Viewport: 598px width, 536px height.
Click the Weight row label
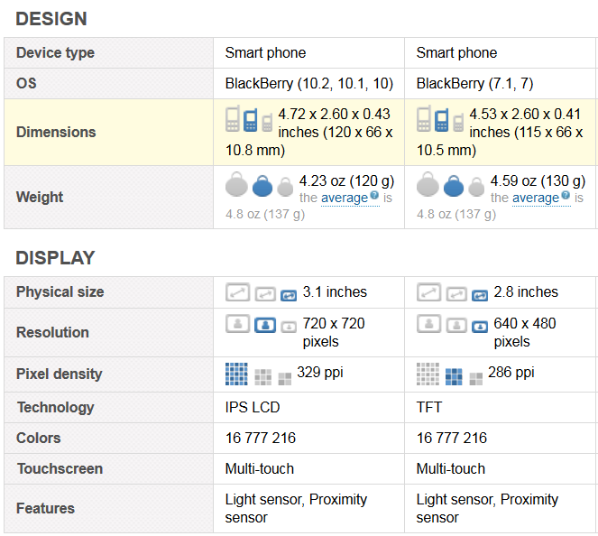[40, 198]
